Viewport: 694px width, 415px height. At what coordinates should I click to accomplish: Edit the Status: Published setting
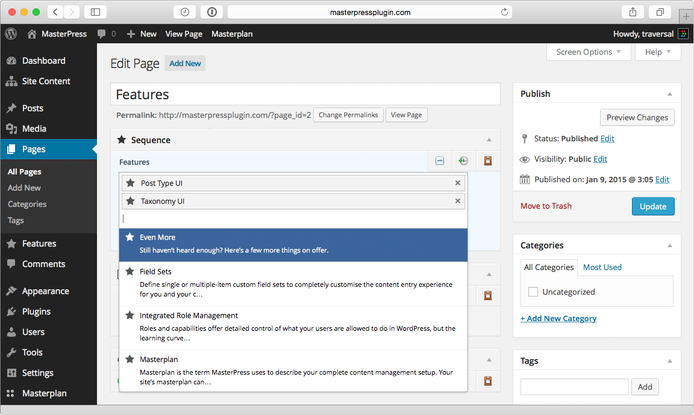tap(607, 139)
